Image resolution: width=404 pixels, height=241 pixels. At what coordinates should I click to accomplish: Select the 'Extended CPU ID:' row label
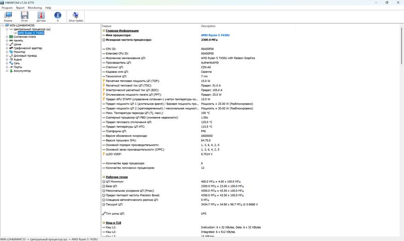click(x=117, y=53)
